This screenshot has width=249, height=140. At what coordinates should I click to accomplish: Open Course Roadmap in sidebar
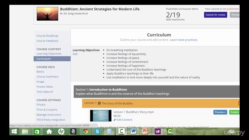[47, 36]
